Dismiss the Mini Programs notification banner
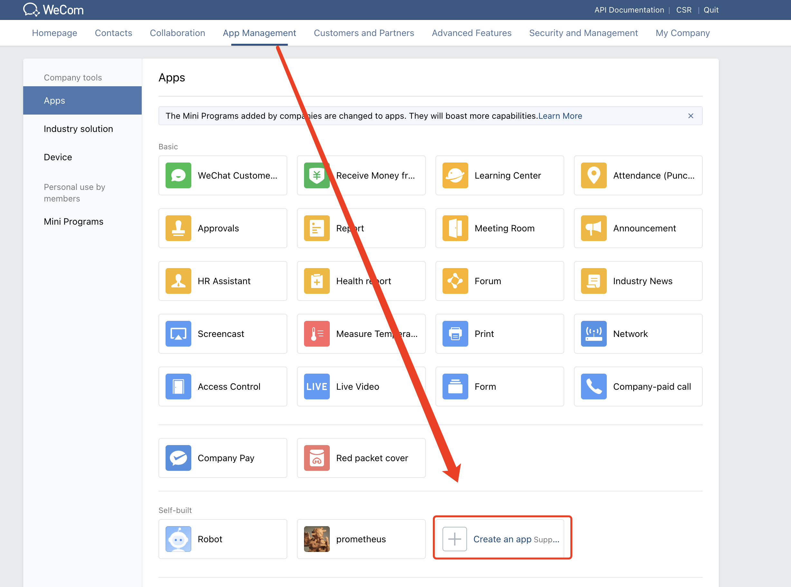Image resolution: width=791 pixels, height=587 pixels. (691, 115)
